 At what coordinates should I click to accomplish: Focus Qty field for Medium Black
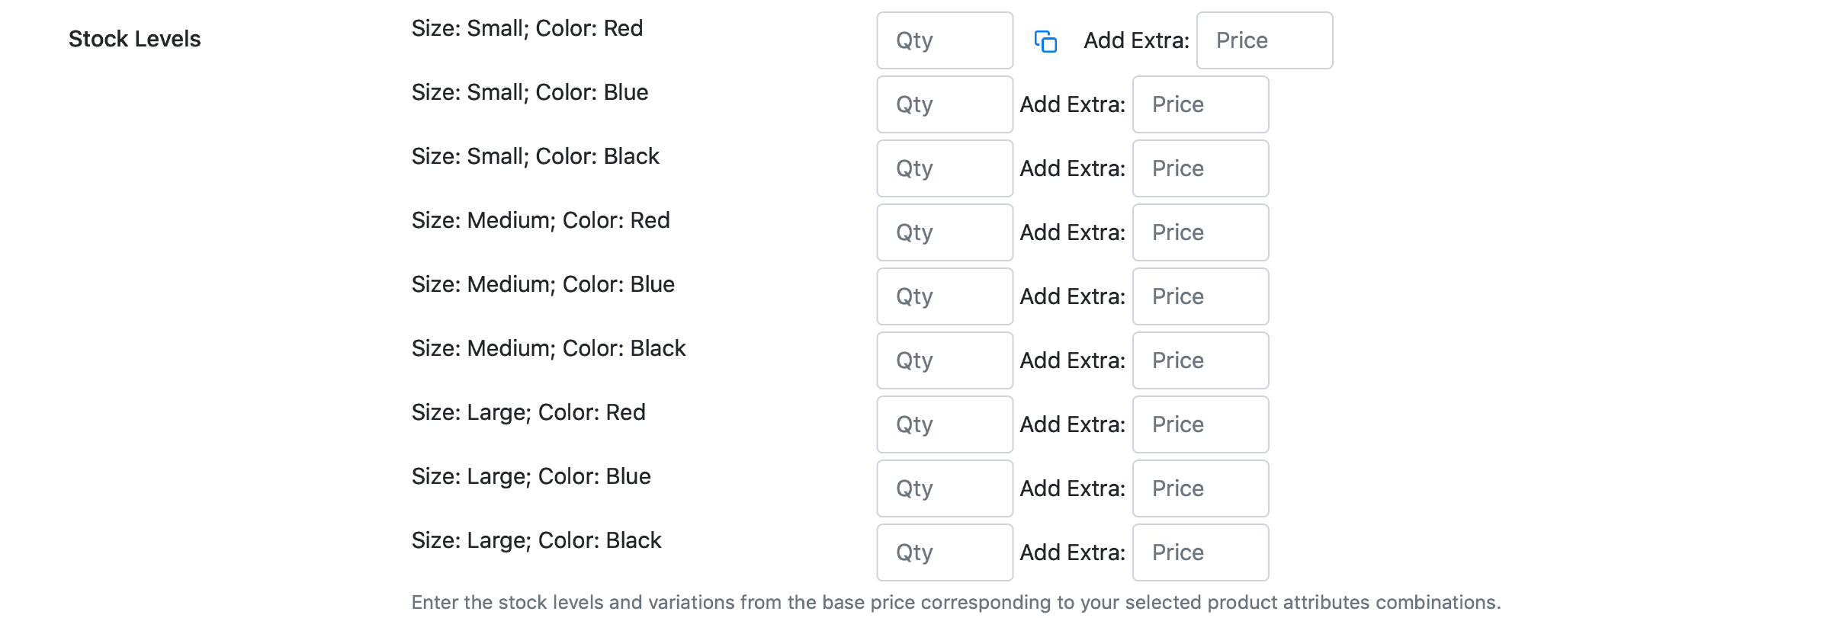coord(945,360)
